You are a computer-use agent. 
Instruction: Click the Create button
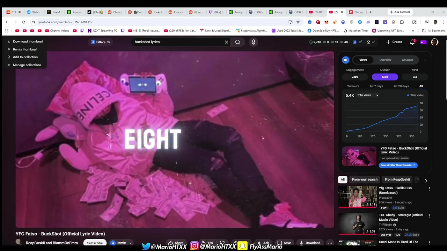coord(394,42)
